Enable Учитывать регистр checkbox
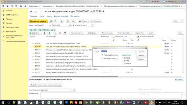 [102, 58]
